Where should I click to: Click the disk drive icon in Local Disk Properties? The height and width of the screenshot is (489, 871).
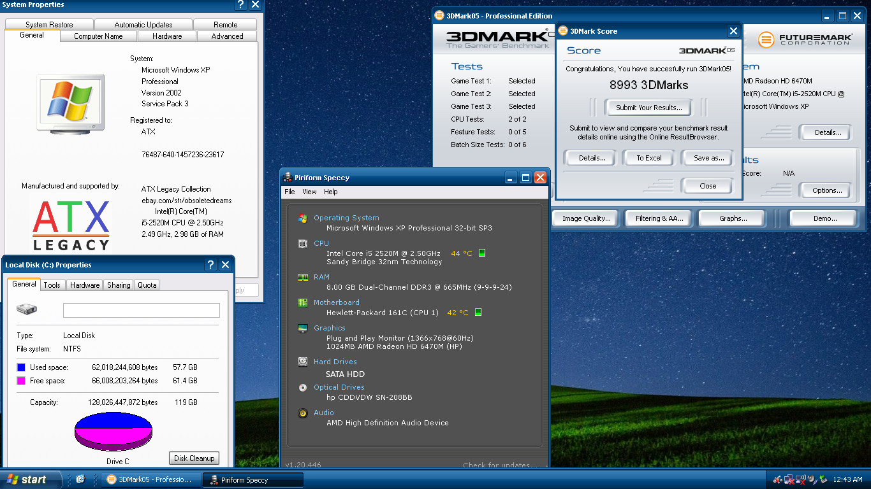tap(27, 309)
